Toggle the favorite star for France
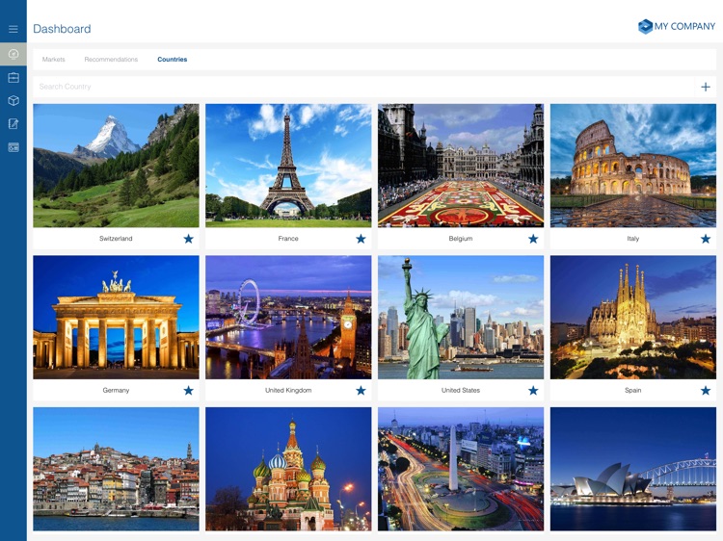 coord(361,239)
